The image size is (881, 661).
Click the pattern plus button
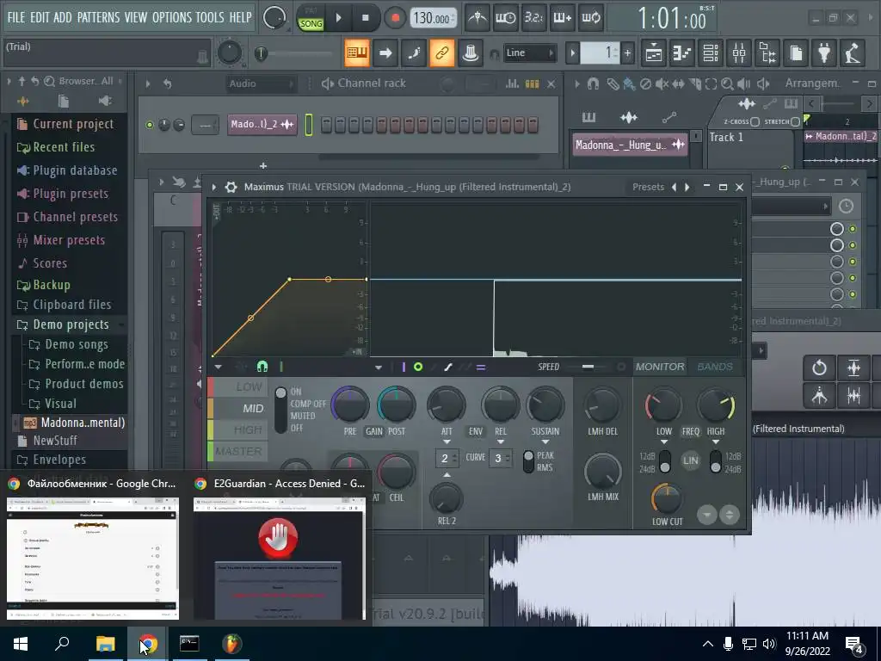627,53
